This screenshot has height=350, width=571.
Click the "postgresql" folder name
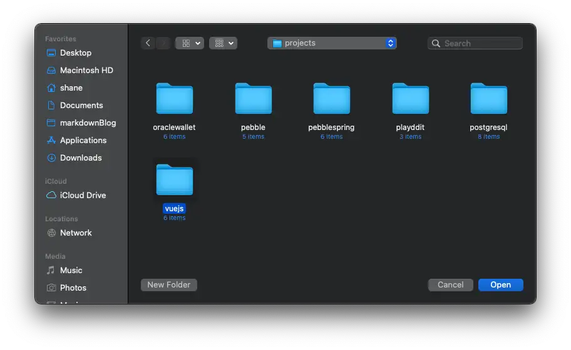click(x=489, y=127)
